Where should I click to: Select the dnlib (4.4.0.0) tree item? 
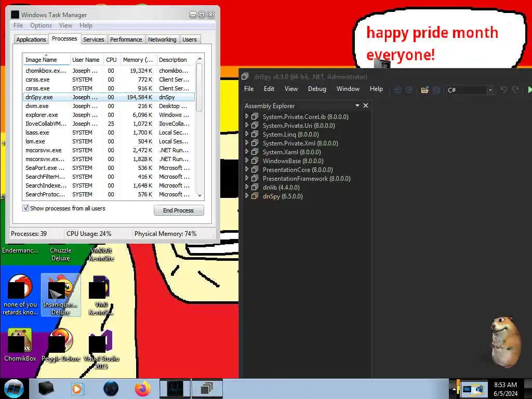281,187
